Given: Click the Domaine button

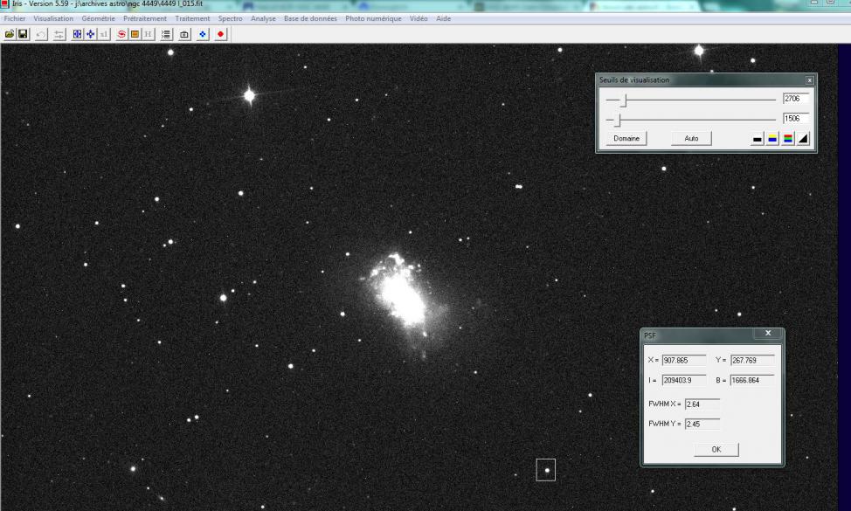Looking at the screenshot, I should 626,138.
